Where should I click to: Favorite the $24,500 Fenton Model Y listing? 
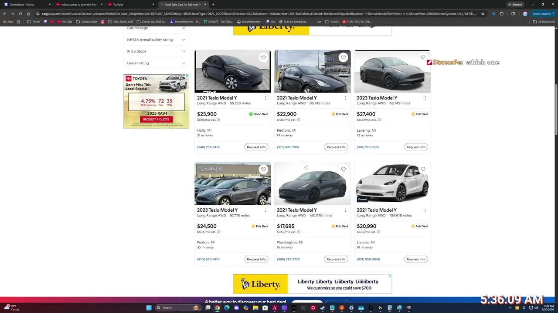coord(263,170)
